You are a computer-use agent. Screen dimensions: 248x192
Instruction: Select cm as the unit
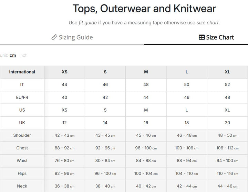pyautogui.click(x=13, y=55)
